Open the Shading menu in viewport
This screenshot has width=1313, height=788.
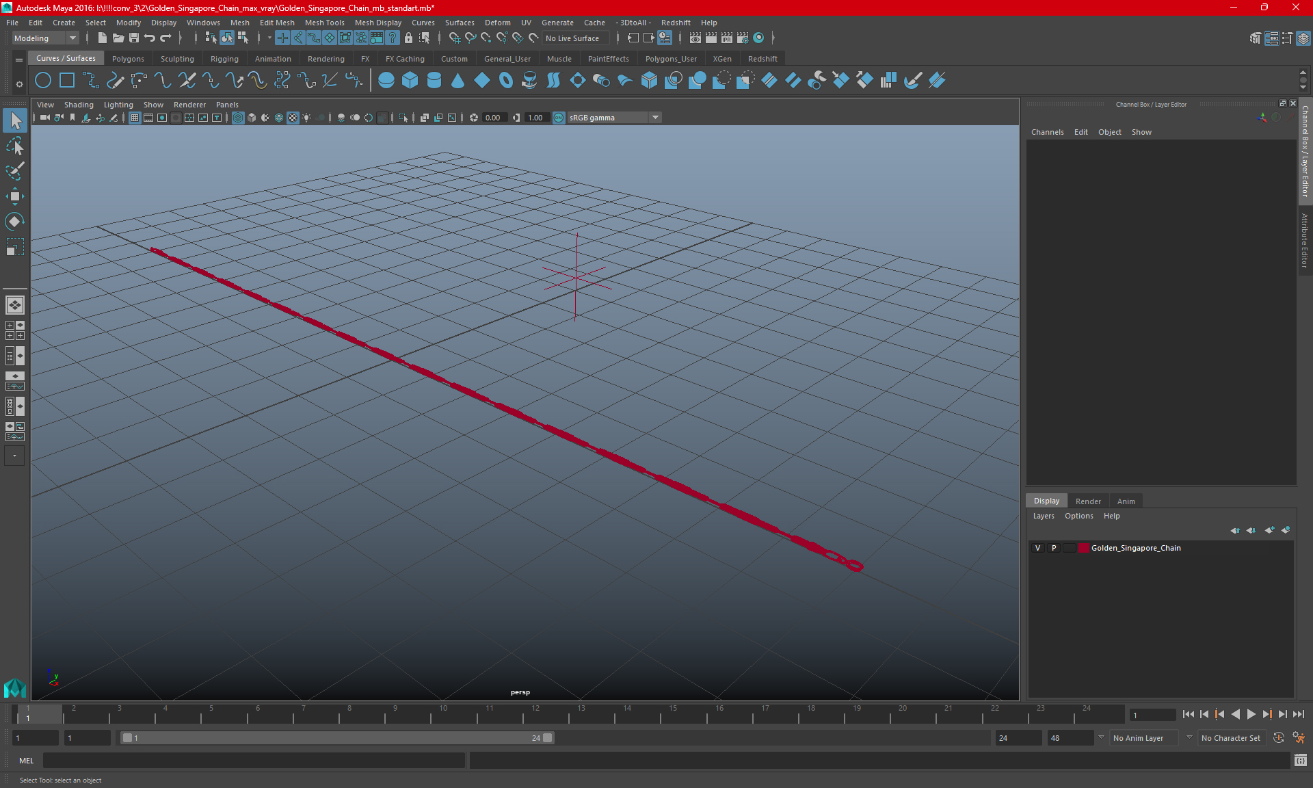[x=77, y=104]
